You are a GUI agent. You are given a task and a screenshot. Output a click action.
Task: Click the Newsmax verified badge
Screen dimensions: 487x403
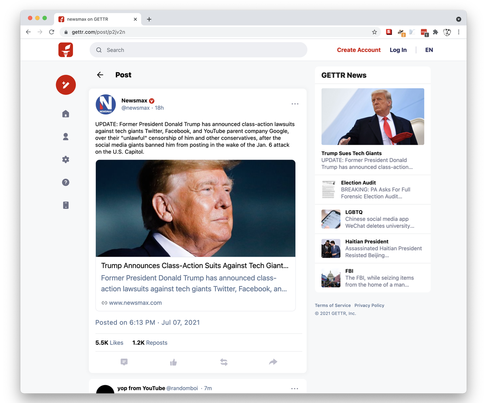pos(152,101)
